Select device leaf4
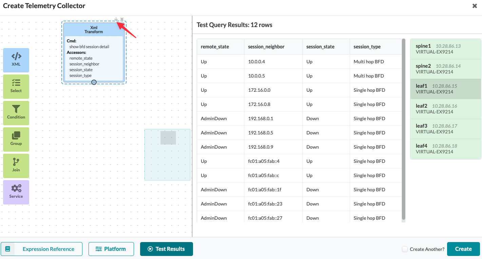Image resolution: width=482 pixels, height=259 pixels. pyautogui.click(x=446, y=149)
